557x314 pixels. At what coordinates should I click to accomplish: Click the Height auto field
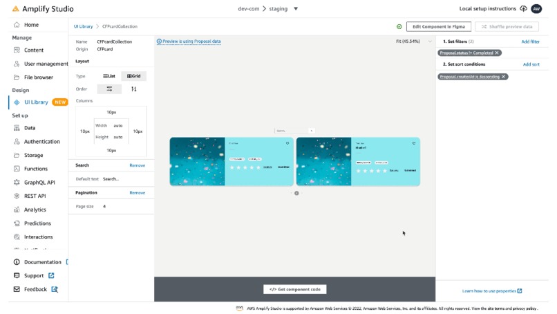(x=118, y=137)
